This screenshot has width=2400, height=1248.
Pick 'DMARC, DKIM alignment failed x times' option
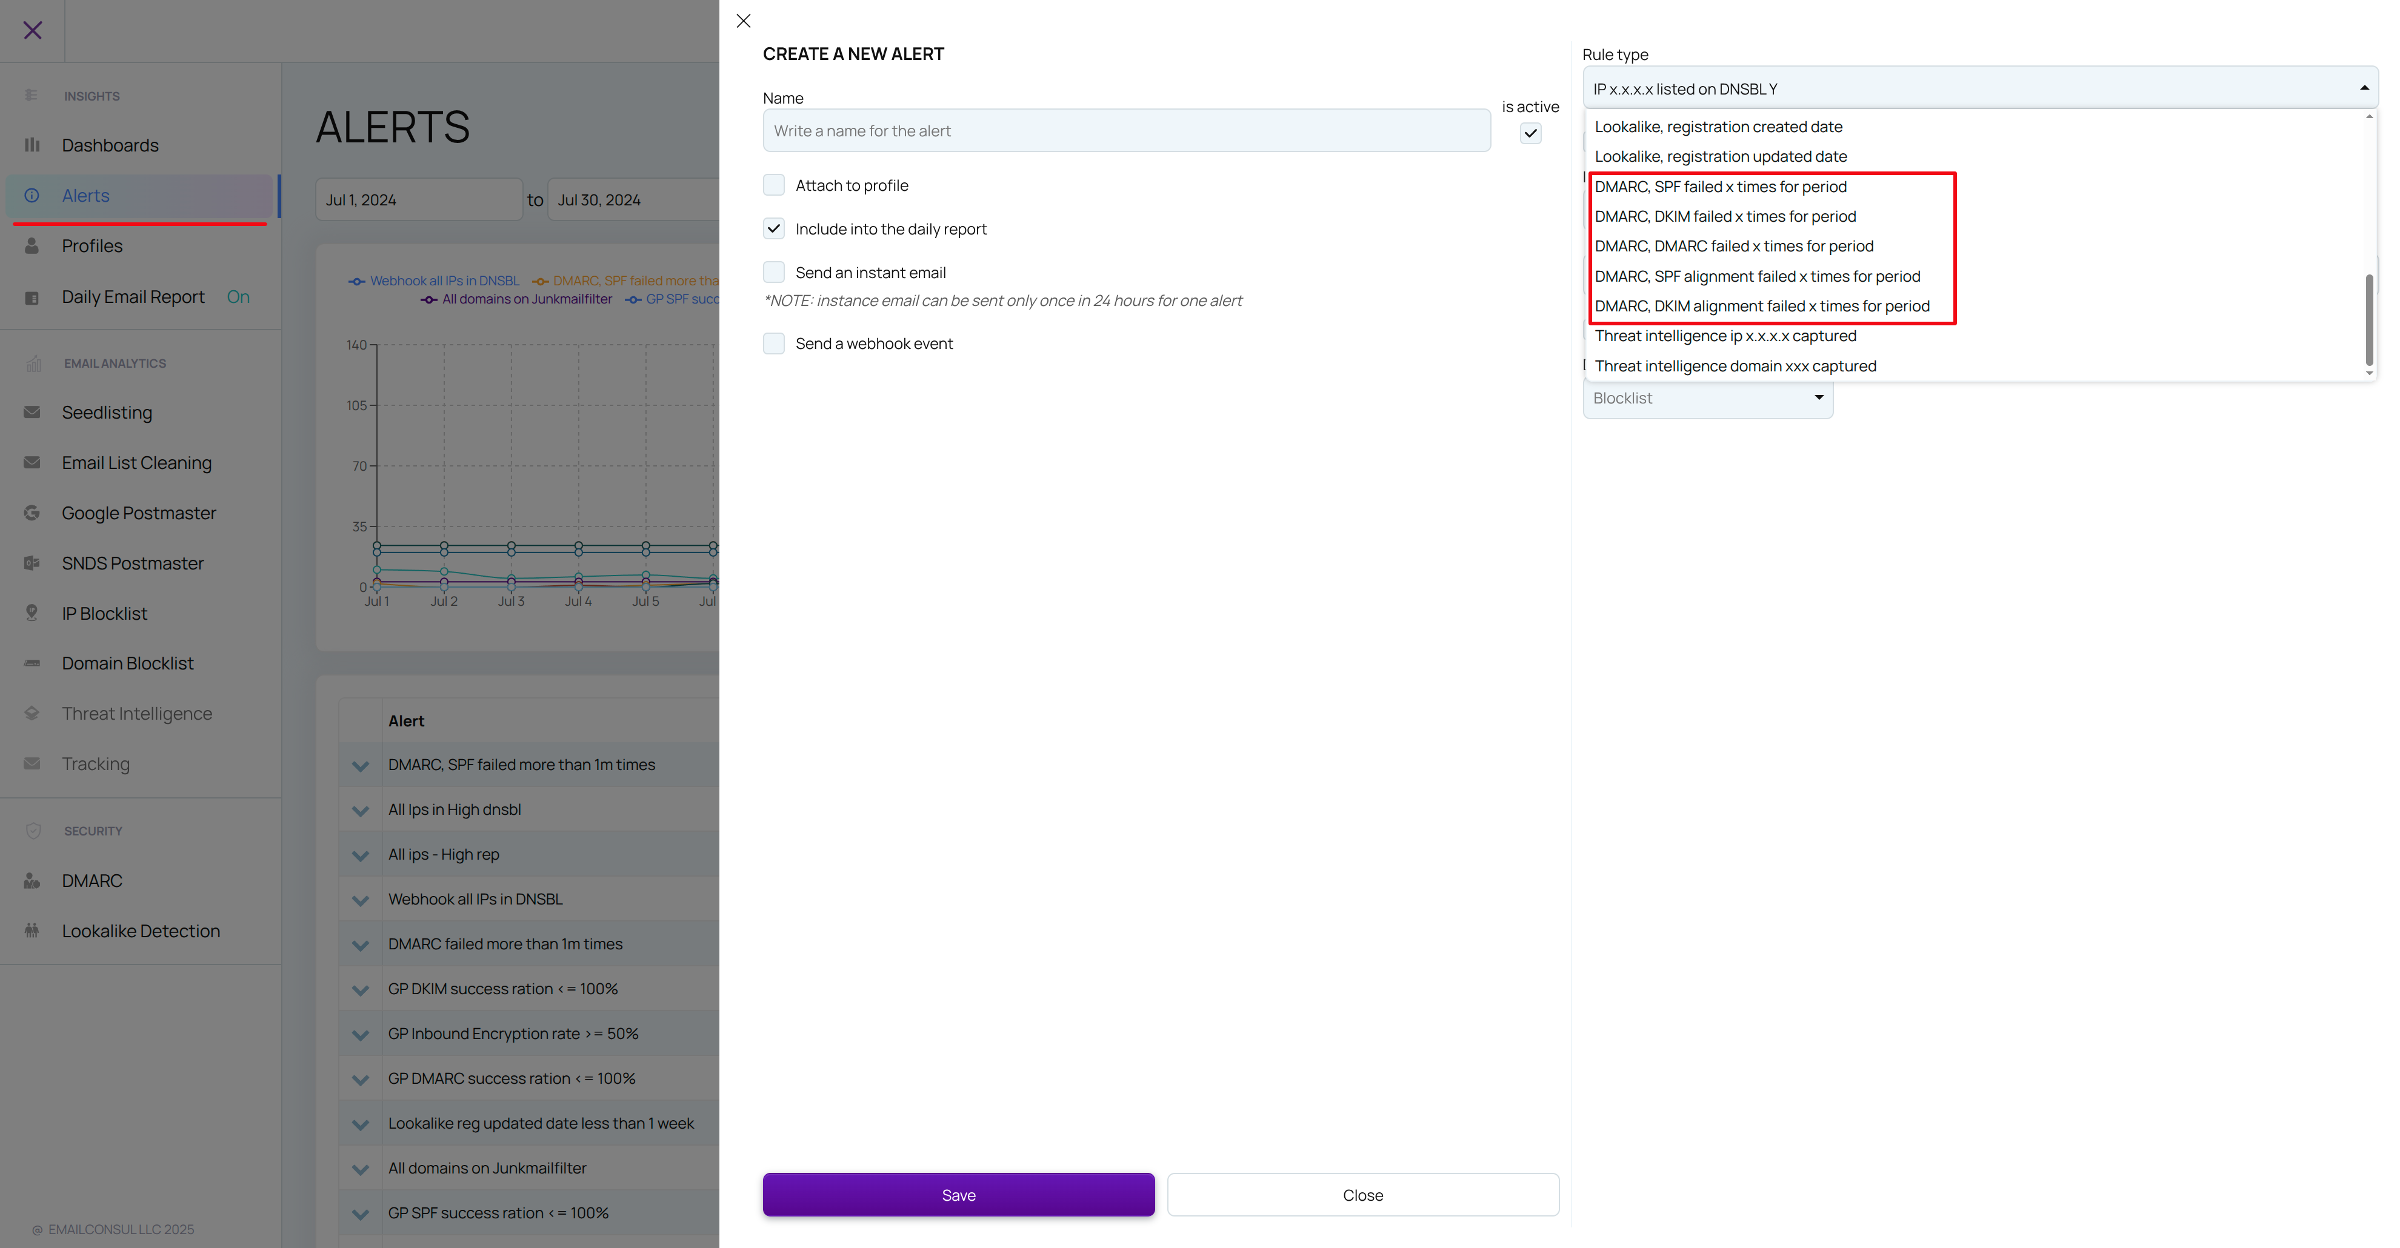click(x=1762, y=305)
